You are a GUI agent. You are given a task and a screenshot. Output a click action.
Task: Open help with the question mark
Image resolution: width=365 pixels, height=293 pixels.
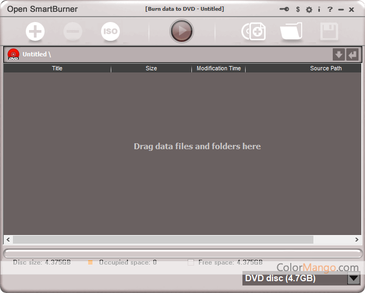(330, 9)
